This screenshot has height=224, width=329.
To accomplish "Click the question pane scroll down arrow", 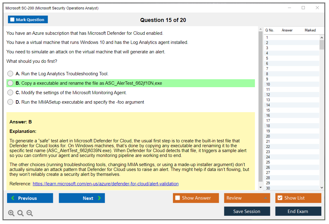I will click(x=260, y=187).
